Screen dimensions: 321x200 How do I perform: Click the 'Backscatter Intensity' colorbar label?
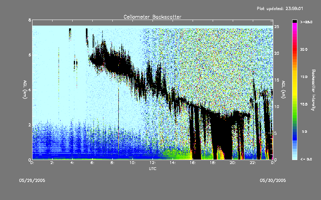(x=313, y=90)
